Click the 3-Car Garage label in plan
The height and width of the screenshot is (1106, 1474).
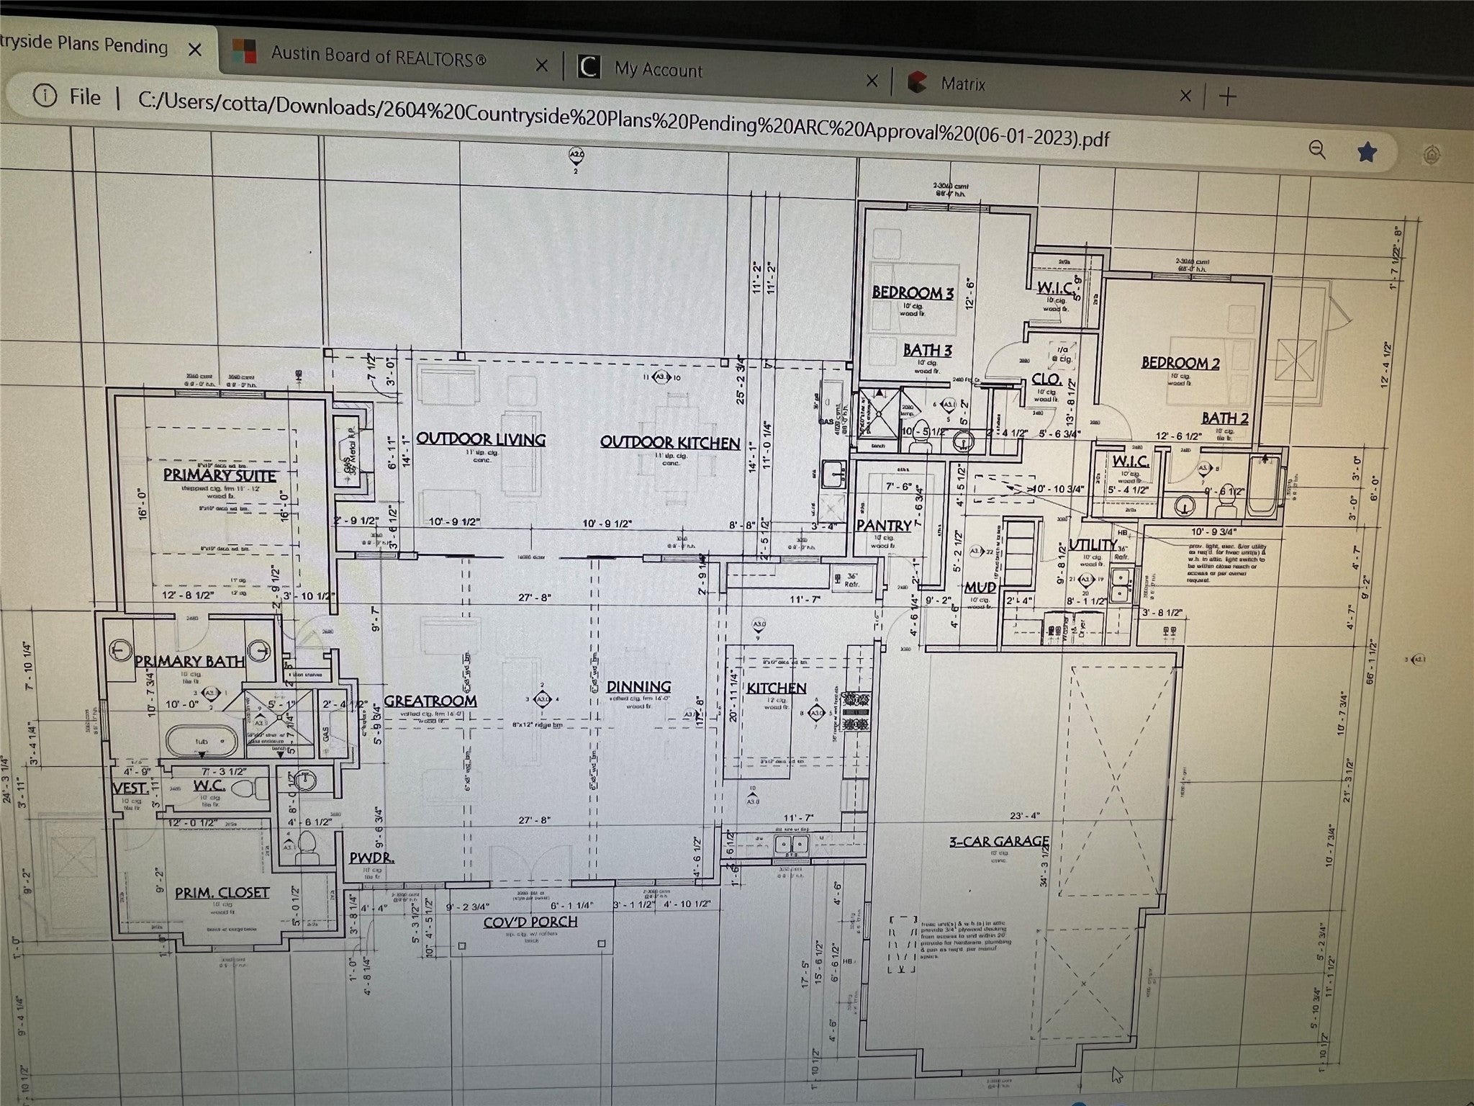(x=998, y=840)
